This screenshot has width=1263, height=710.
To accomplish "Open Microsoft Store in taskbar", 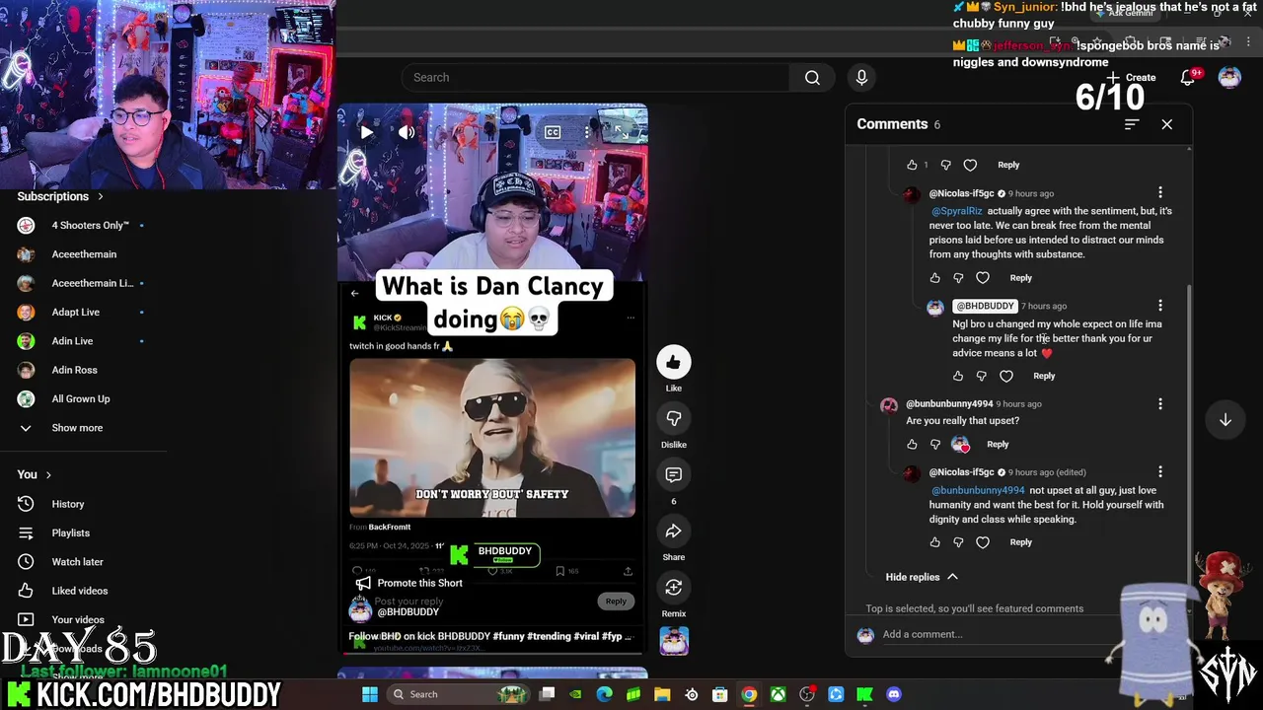I will coord(720,694).
